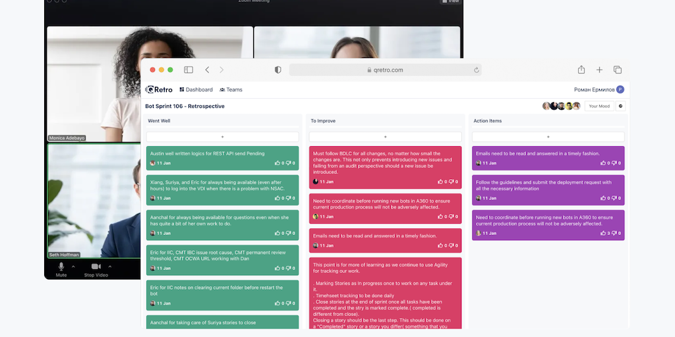
Task: Reload the qretro.com page
Action: [x=476, y=70]
